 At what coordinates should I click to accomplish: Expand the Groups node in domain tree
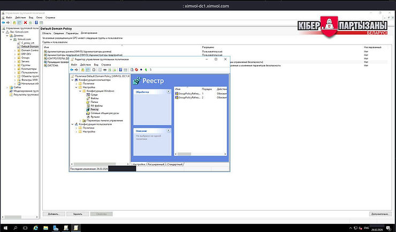(15, 58)
